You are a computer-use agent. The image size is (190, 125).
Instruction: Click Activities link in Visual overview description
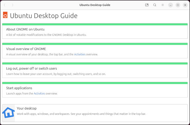click(x=80, y=54)
